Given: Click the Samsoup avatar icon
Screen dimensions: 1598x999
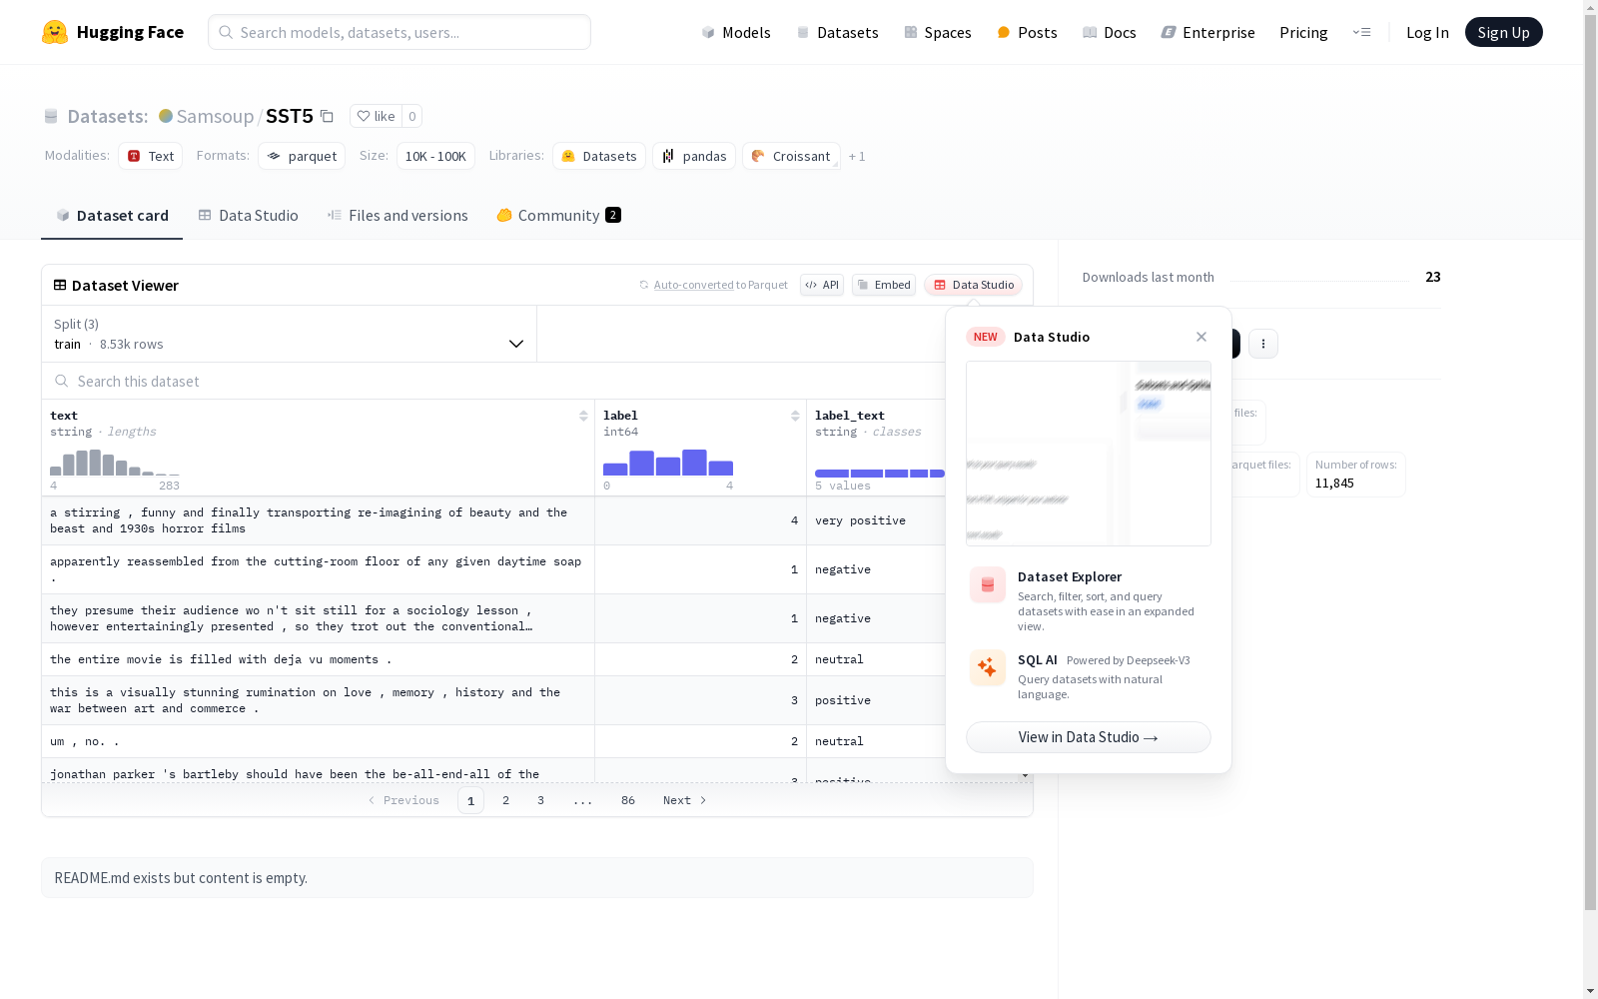Looking at the screenshot, I should tap(166, 116).
